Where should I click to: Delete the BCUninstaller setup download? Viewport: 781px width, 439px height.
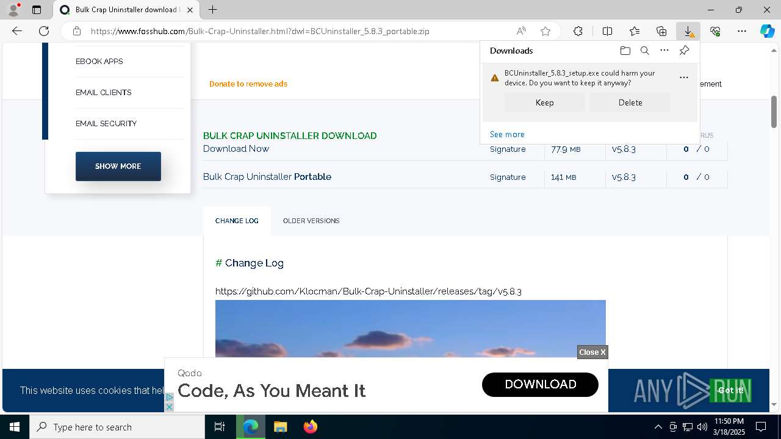[630, 102]
